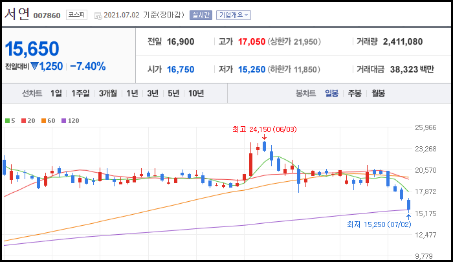Click the high price 17,050
Viewport: 453px width, 262px height.
(252, 41)
